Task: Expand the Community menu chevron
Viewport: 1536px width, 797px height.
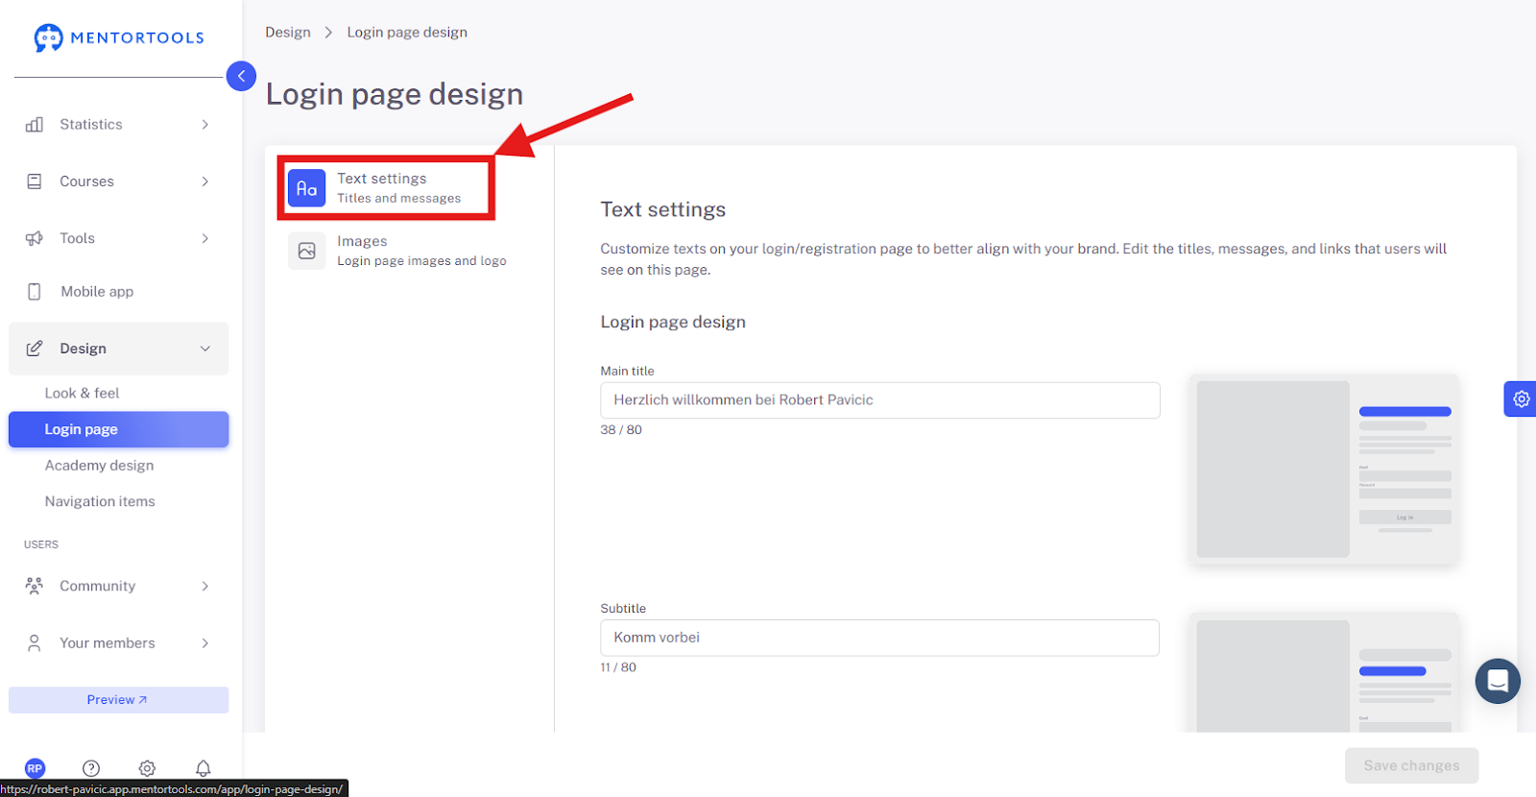Action: pyautogui.click(x=205, y=586)
